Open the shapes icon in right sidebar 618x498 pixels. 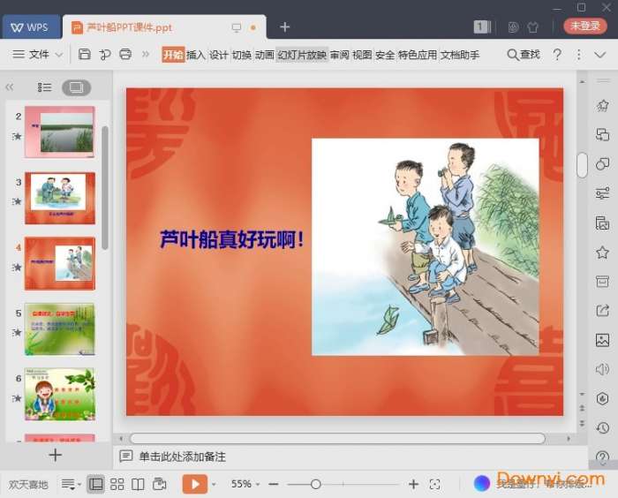tap(603, 163)
